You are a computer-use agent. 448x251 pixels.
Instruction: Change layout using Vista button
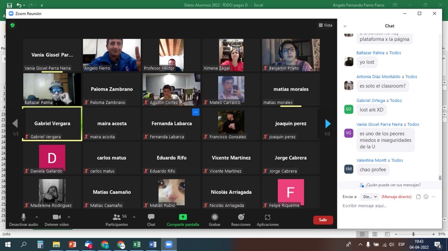tap(325, 25)
